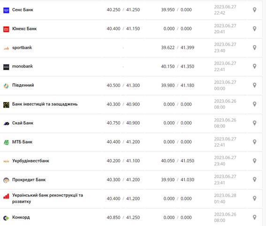Viewport: 266px width, 226px height.
Task: Click the monobank black logo icon
Action: (6, 67)
